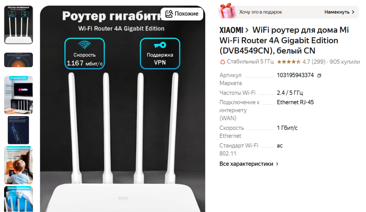Click the Mi logo on the router
The height and width of the screenshot is (212, 366).
click(123, 199)
